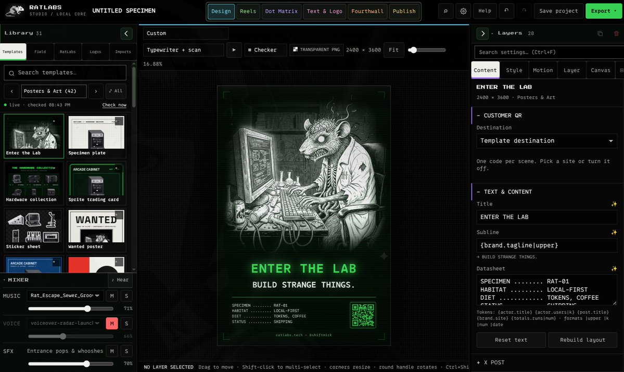Show All template categories

pos(116,91)
